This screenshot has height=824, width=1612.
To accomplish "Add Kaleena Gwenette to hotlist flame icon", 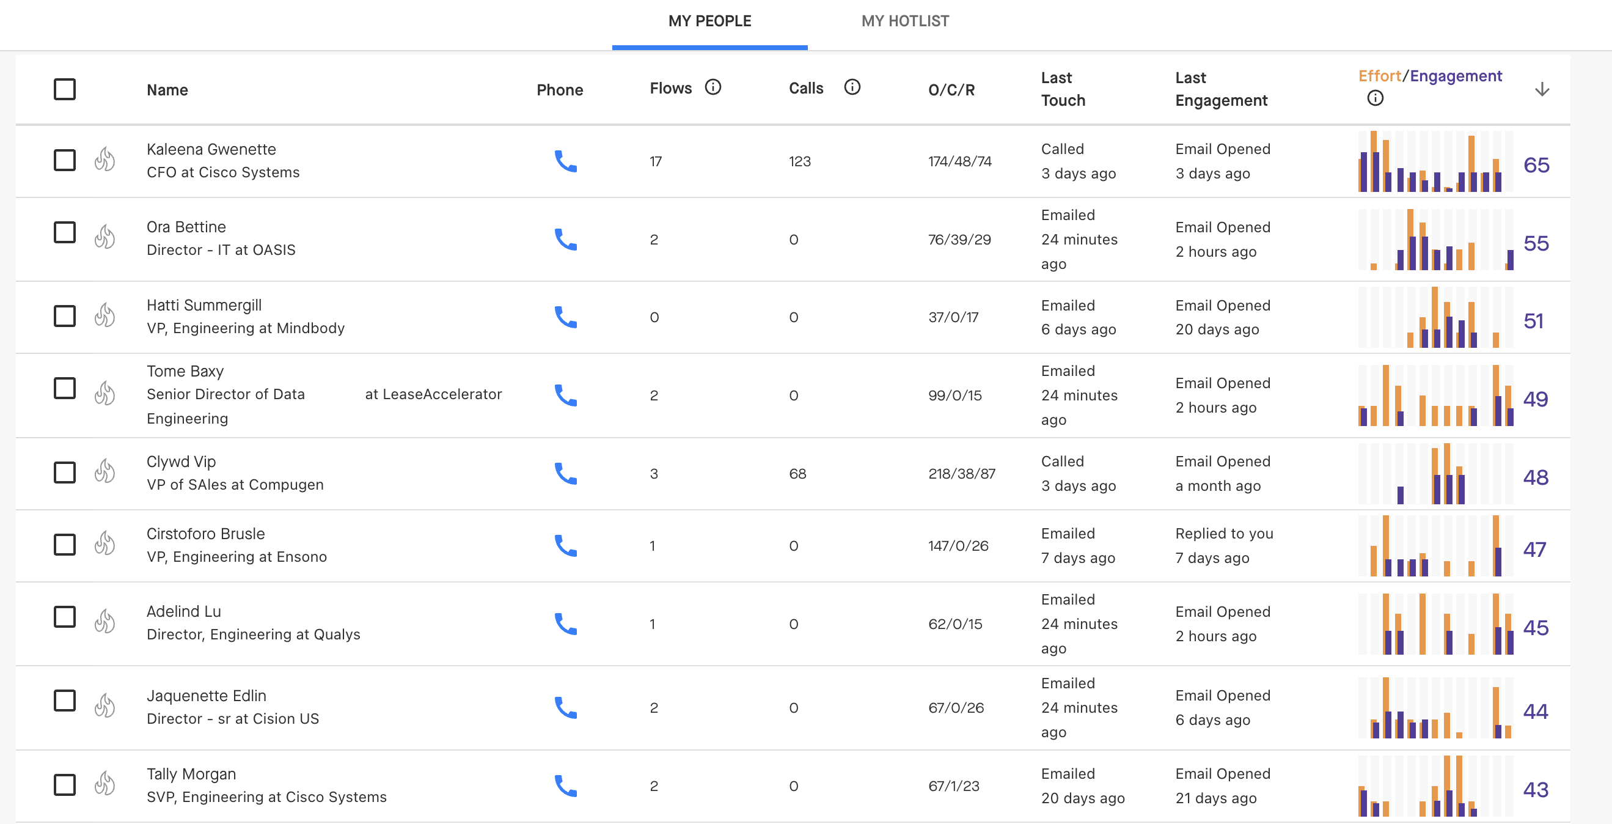I will point(104,159).
